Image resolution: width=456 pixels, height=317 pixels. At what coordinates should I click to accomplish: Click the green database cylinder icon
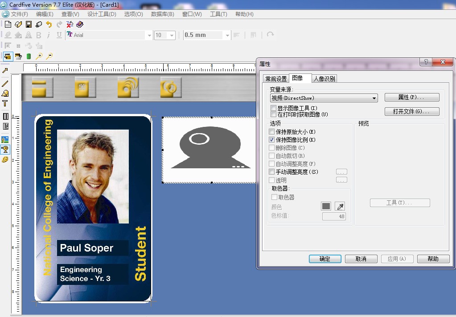(29, 56)
